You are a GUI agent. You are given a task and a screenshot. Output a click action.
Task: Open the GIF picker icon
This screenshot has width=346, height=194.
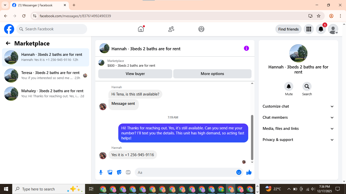click(128, 172)
